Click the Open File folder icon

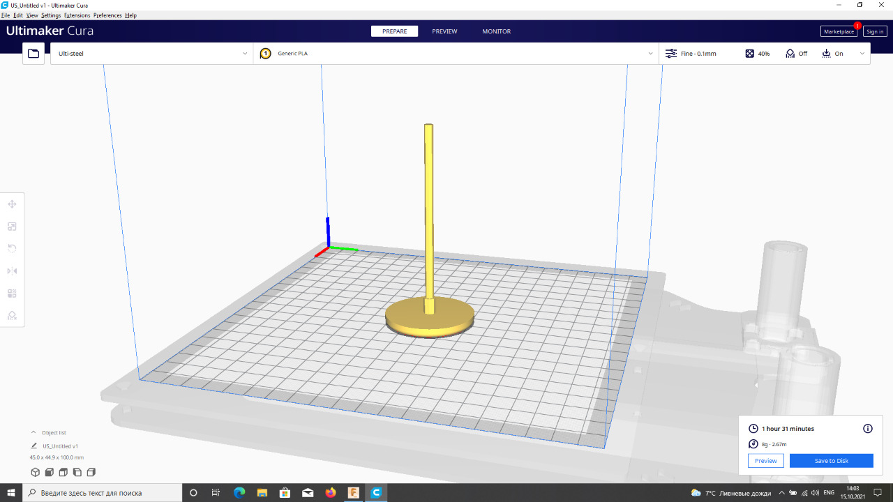coord(33,54)
